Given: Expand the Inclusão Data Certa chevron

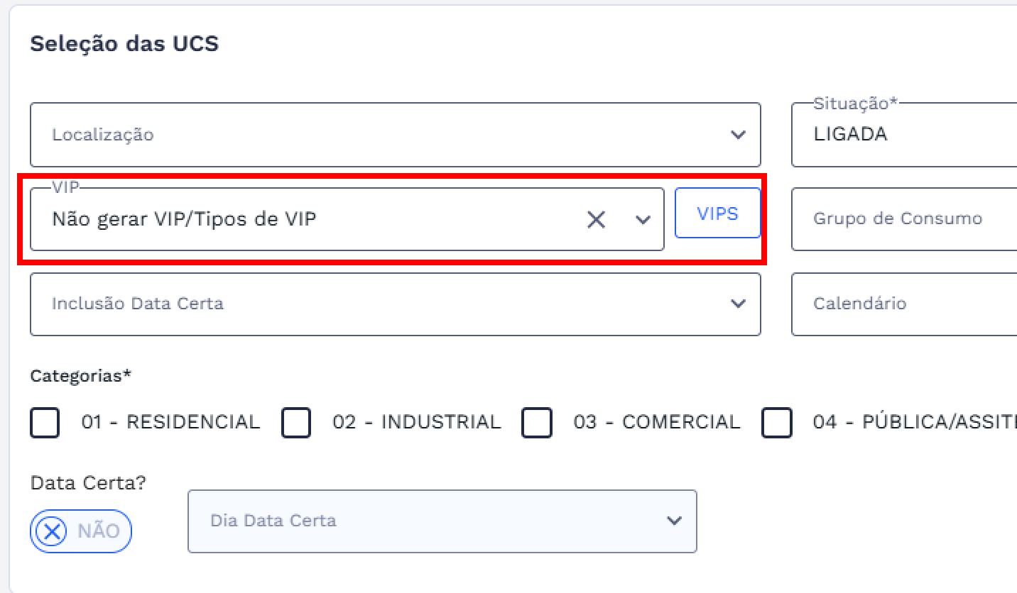Looking at the screenshot, I should click(x=739, y=304).
